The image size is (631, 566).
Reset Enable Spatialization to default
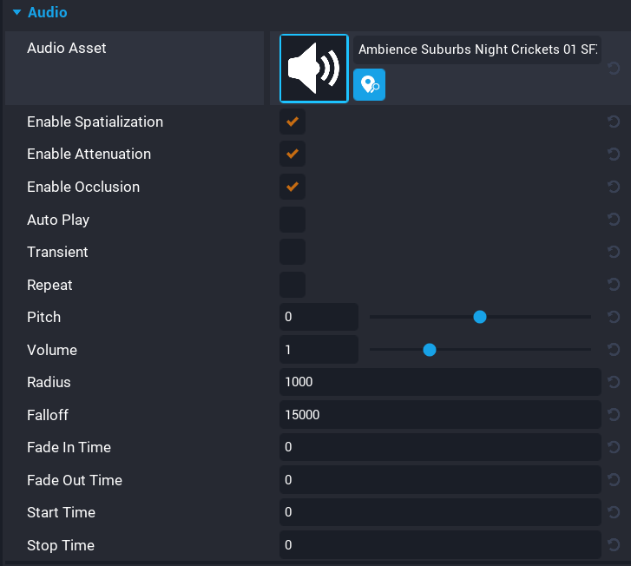pyautogui.click(x=614, y=122)
